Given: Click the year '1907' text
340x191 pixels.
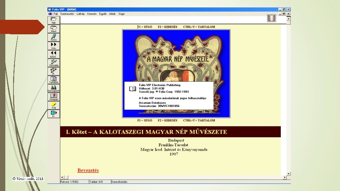Looking at the screenshot, I should [174, 154].
